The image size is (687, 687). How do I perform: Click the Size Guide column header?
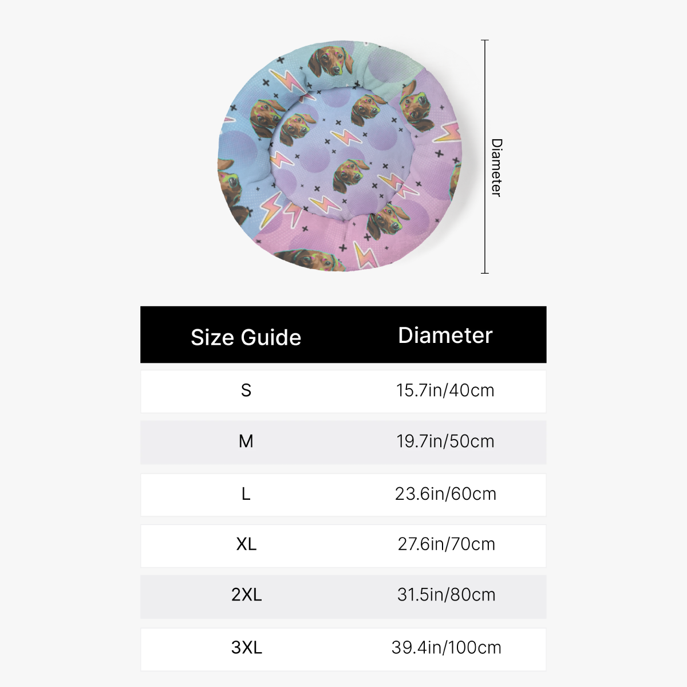point(246,337)
